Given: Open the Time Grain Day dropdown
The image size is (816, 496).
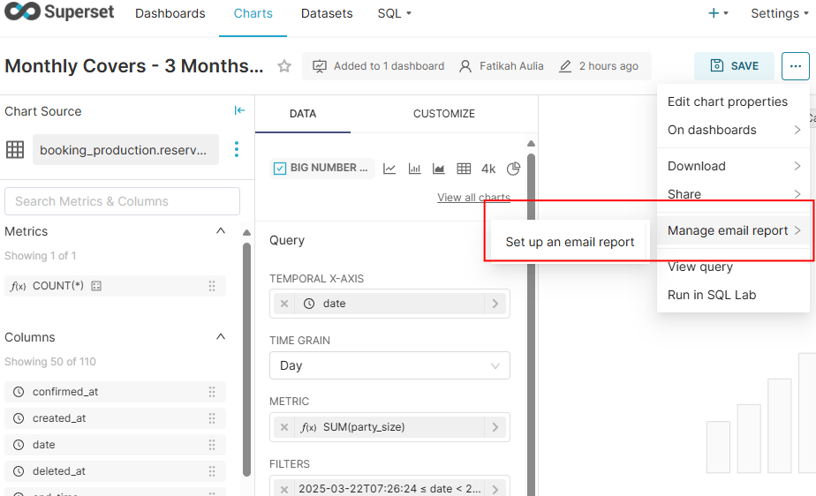Looking at the screenshot, I should [389, 365].
